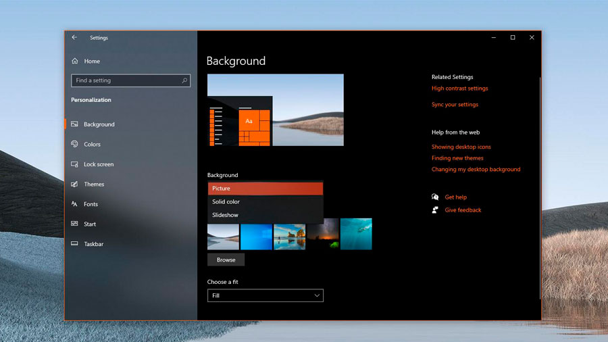Click the Browse button
Viewport: 608px width, 342px height.
[226, 260]
